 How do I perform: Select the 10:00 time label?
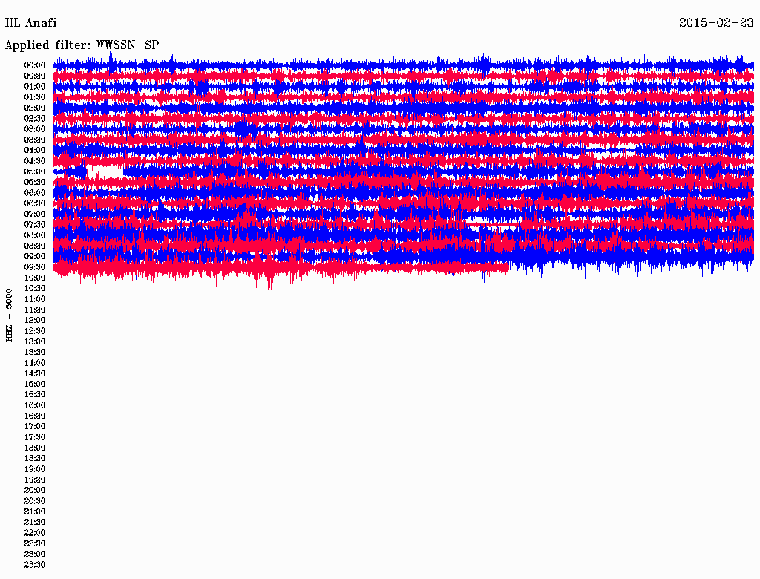coord(35,278)
